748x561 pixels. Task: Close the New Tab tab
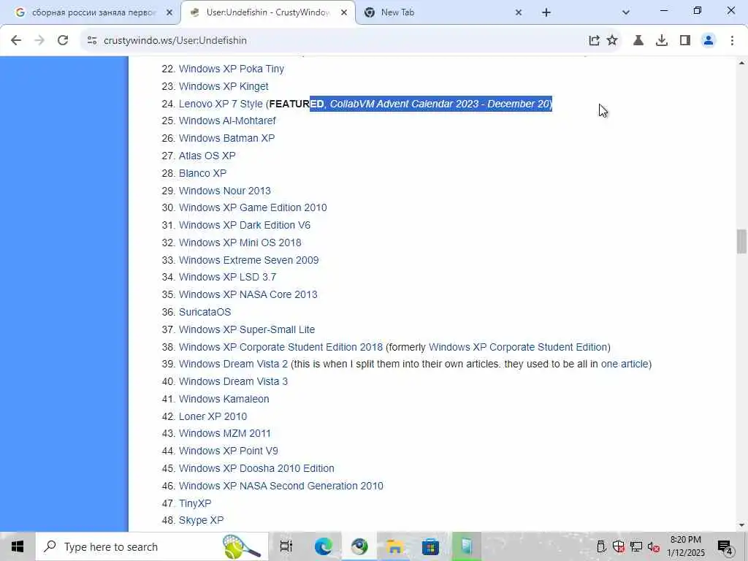(x=519, y=13)
